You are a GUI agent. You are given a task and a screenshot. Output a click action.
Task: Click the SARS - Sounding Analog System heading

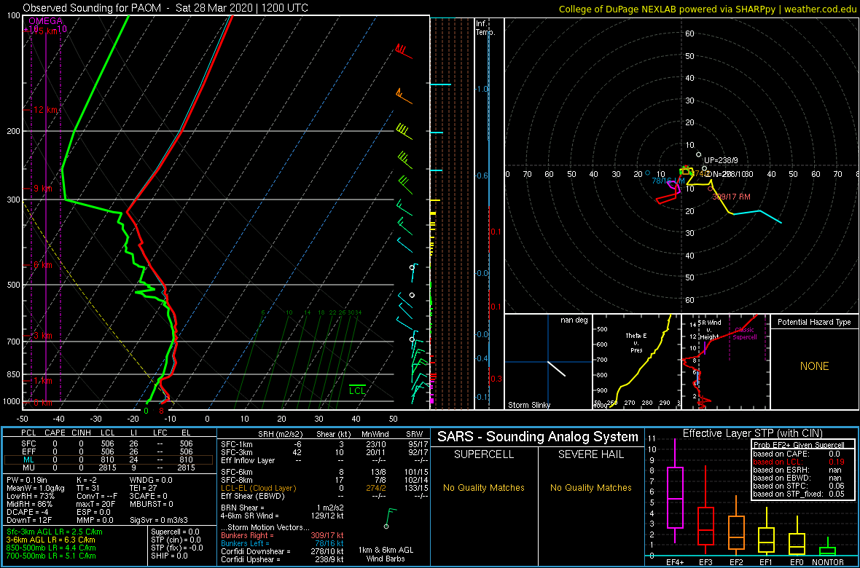click(538, 437)
